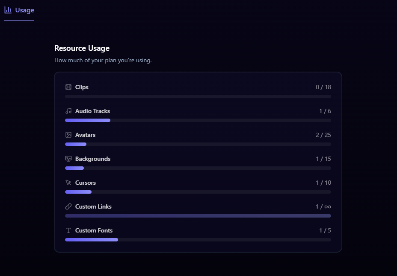Click the Usage bar-chart icon
The width and height of the screenshot is (397, 276).
click(8, 10)
